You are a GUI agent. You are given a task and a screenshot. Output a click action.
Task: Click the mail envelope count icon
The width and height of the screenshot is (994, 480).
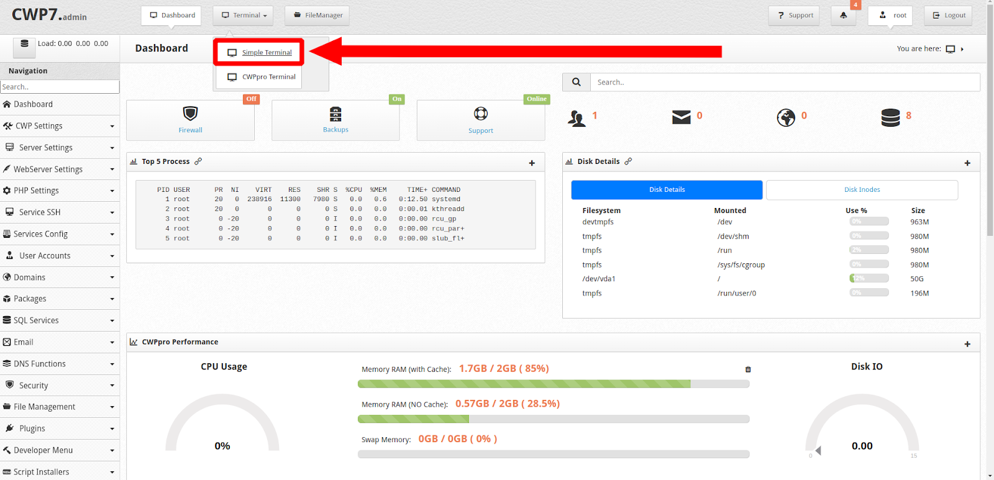click(682, 117)
